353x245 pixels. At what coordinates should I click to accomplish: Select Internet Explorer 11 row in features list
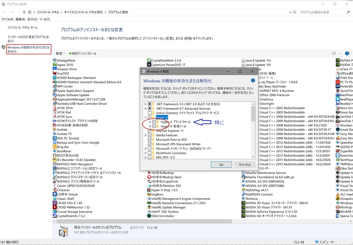point(170,131)
